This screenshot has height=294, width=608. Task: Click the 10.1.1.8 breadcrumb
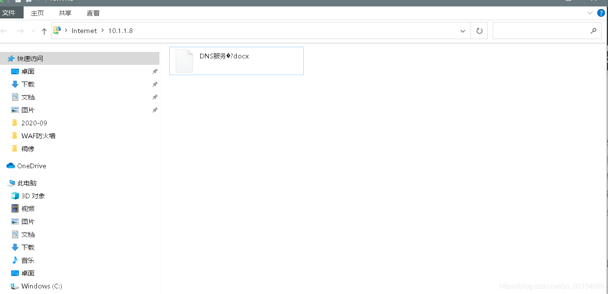(x=121, y=30)
